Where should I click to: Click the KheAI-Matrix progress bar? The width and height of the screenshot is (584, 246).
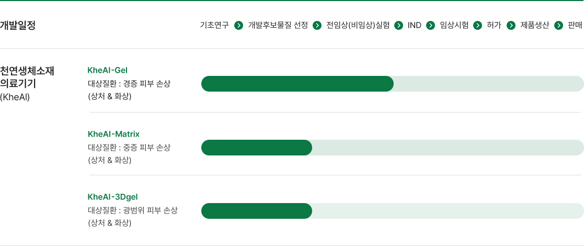click(x=393, y=148)
